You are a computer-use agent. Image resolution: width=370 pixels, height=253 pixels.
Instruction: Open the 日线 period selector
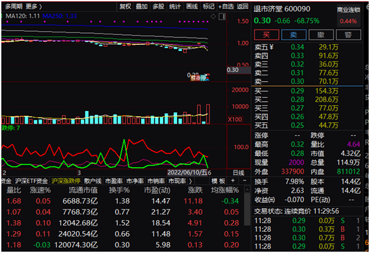click(239, 173)
